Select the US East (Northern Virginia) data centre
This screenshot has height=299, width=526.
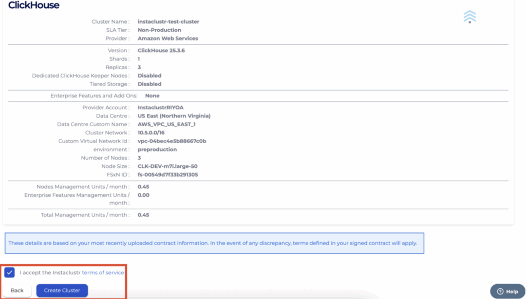click(174, 116)
